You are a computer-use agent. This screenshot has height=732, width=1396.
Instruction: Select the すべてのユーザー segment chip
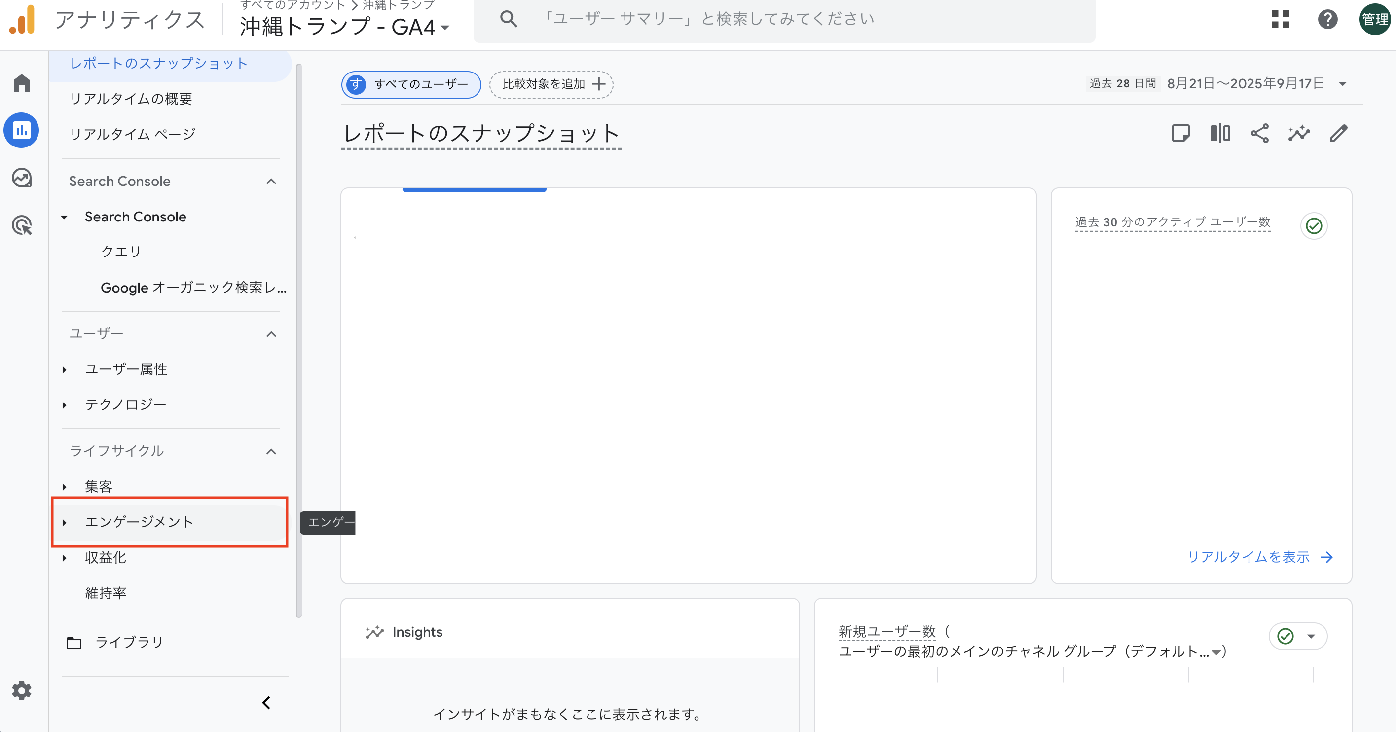click(411, 84)
